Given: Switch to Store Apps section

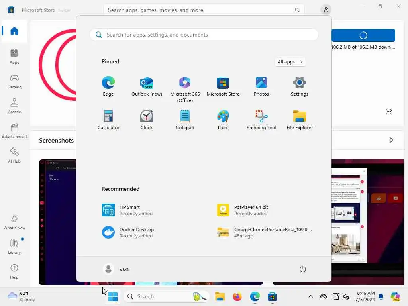Looking at the screenshot, I should tap(14, 57).
